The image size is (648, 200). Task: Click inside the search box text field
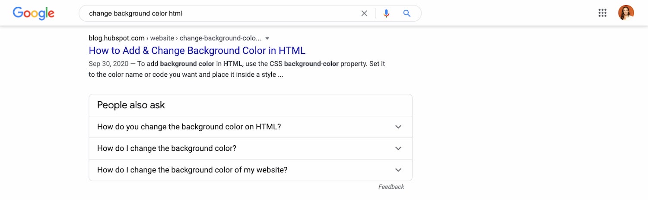point(216,13)
